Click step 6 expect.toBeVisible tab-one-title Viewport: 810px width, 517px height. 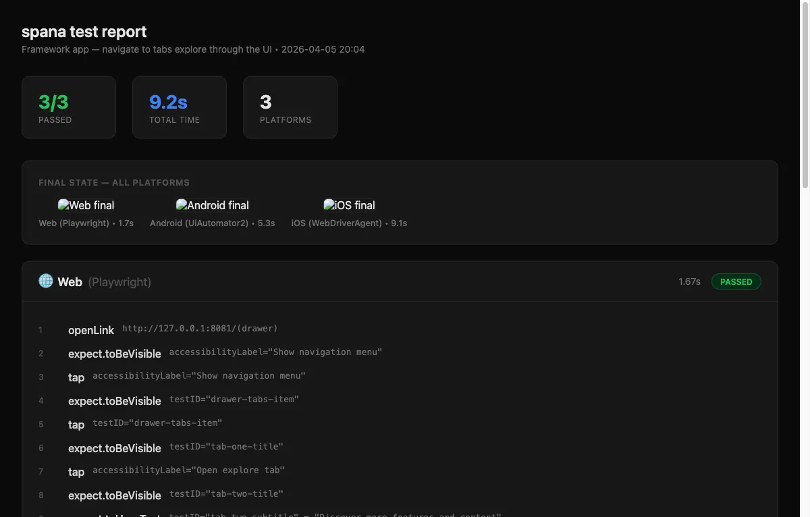pos(115,448)
